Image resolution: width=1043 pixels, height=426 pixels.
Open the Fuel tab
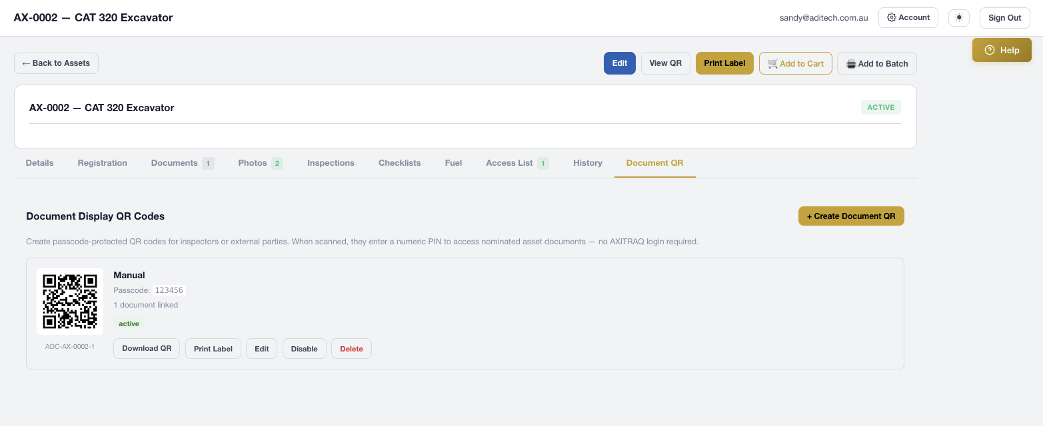click(x=453, y=162)
